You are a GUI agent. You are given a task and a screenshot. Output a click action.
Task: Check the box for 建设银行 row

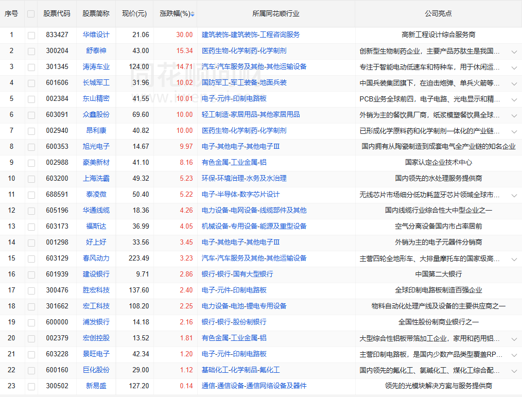pyautogui.click(x=31, y=275)
